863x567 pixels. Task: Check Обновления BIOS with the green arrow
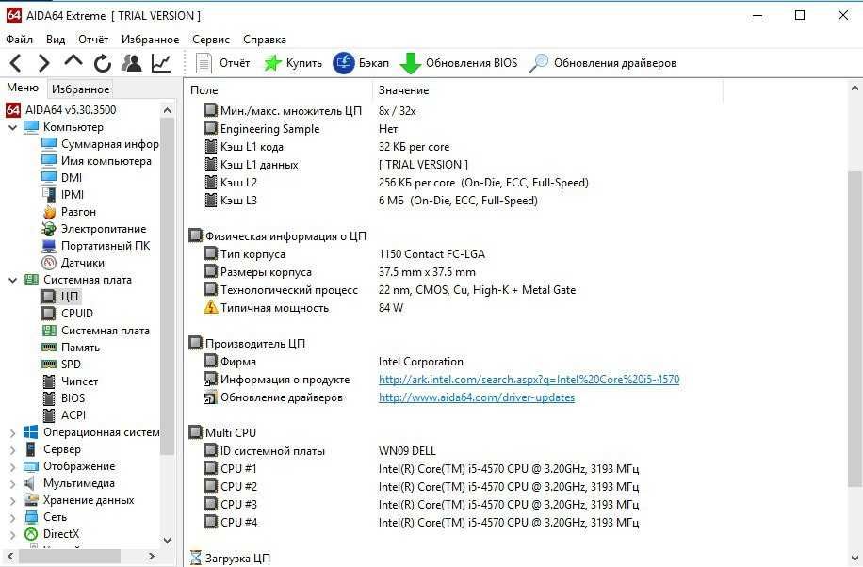point(459,63)
